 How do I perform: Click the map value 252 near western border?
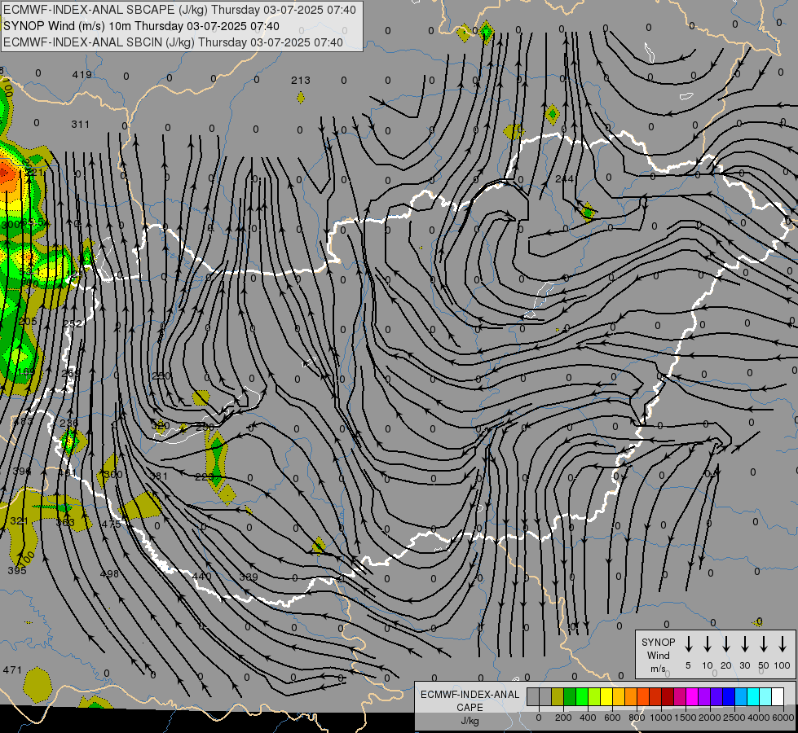click(x=73, y=324)
